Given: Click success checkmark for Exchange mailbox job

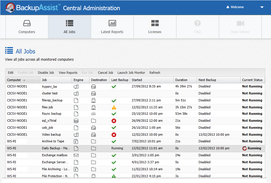Looking at the screenshot, I should pyautogui.click(x=114, y=155).
